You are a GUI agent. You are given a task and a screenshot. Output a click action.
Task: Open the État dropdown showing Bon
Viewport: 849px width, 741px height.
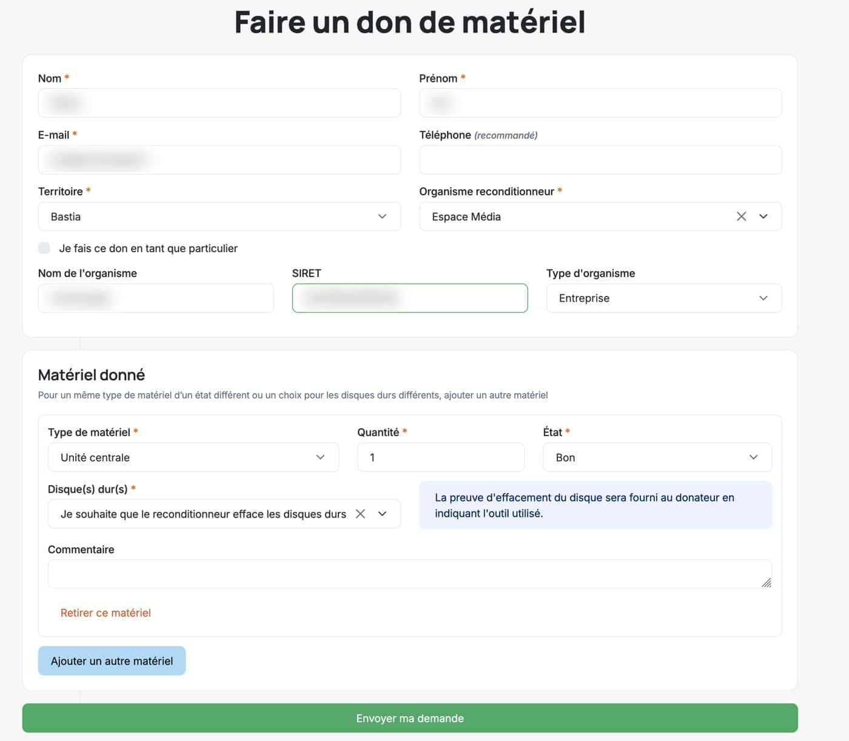pos(657,457)
